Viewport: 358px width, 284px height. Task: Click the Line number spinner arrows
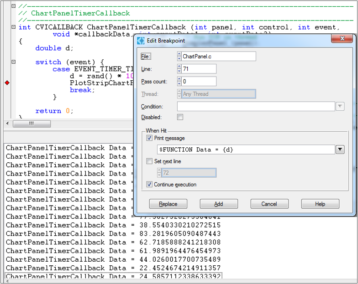coord(179,69)
